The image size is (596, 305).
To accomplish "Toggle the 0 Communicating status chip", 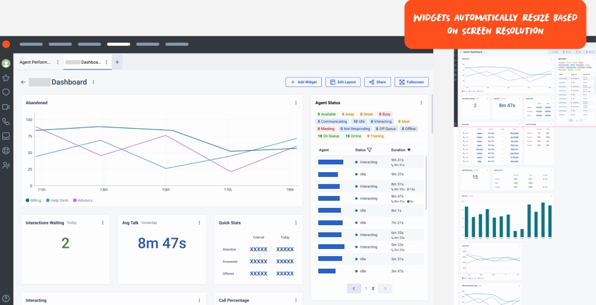I will pos(333,122).
